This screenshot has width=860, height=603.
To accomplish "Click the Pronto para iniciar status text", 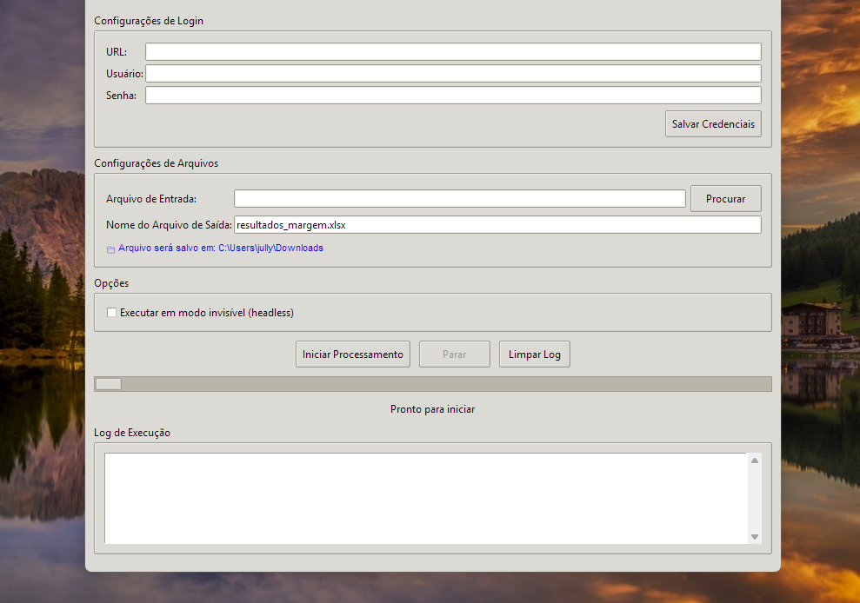I will (432, 409).
